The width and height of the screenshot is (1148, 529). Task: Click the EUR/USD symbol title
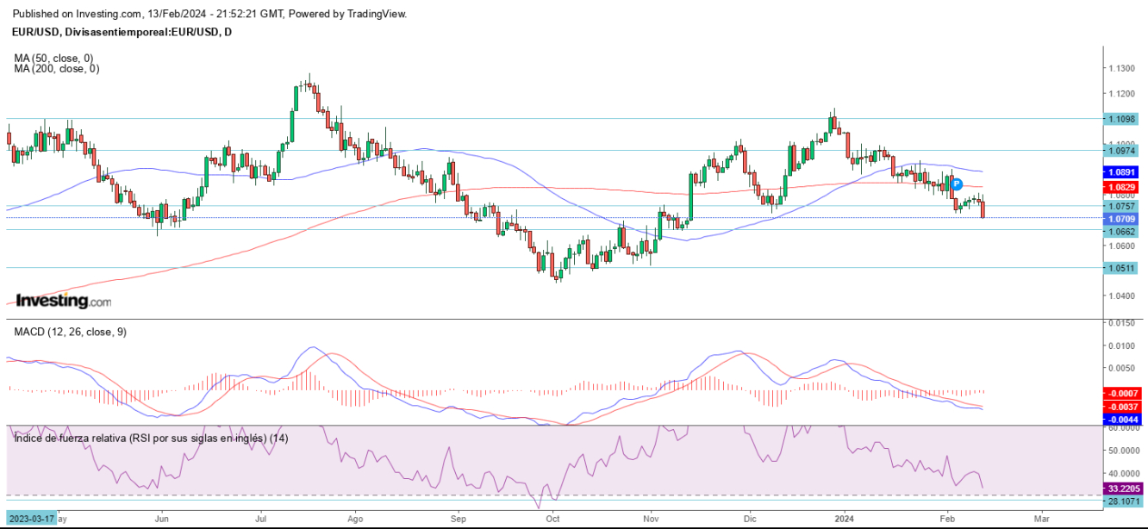(123, 32)
